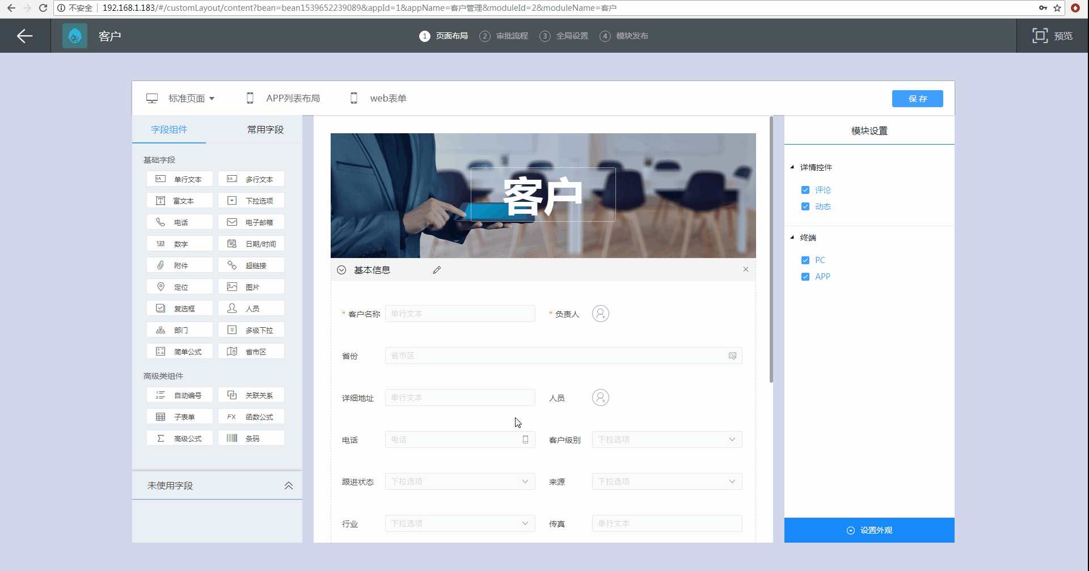Select the 负责人 avatar picker
Viewport: 1089px width, 571px height.
[601, 314]
